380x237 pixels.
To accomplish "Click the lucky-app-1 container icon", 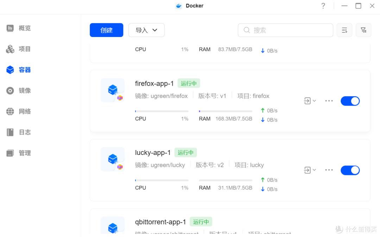I will coord(113,160).
